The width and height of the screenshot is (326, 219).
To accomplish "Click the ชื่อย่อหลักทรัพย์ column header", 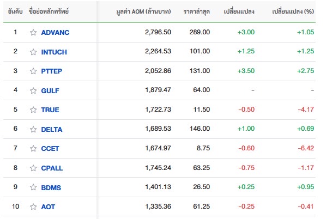I will point(49,11).
